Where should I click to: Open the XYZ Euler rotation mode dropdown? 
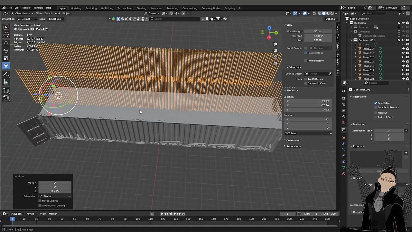pos(308,133)
